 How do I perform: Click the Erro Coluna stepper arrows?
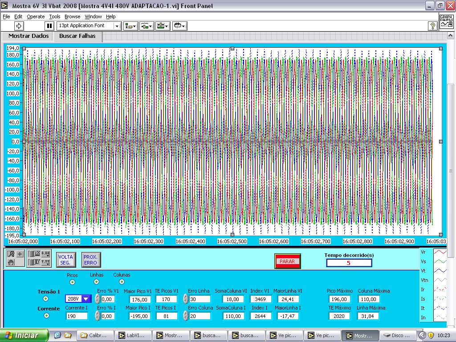(186, 316)
